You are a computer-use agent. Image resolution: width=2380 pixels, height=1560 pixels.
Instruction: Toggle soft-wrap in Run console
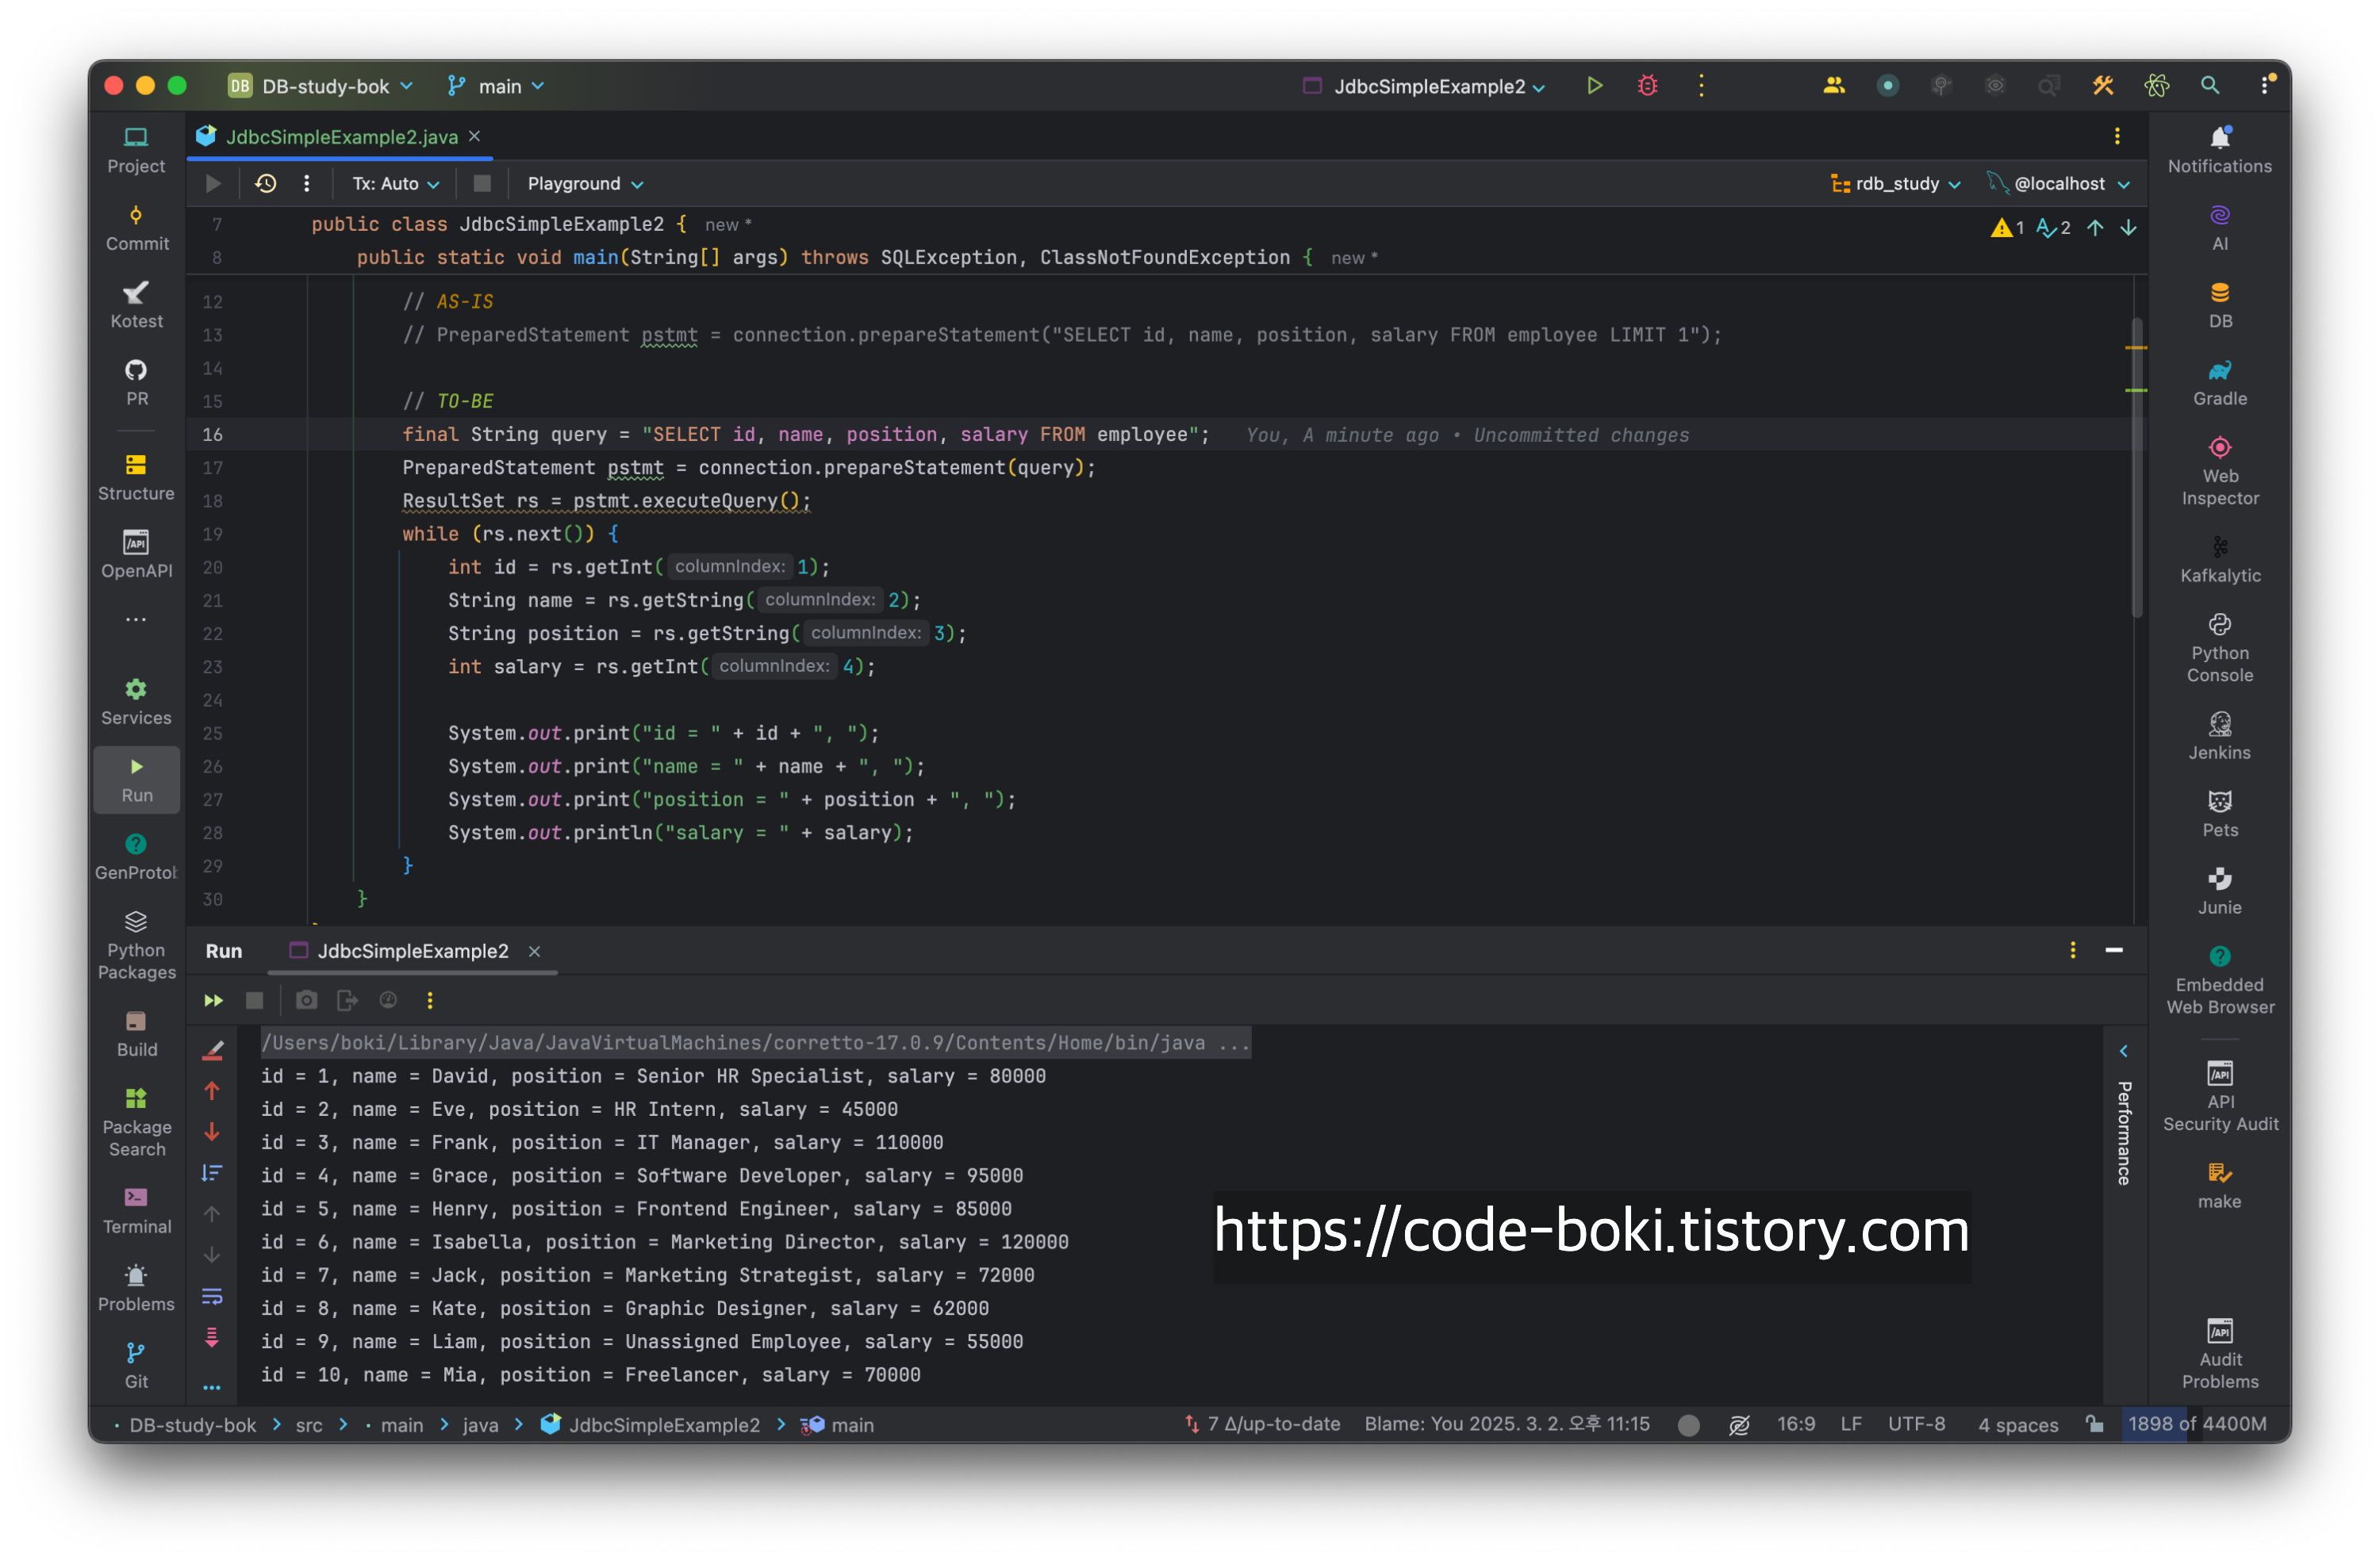click(x=212, y=1296)
